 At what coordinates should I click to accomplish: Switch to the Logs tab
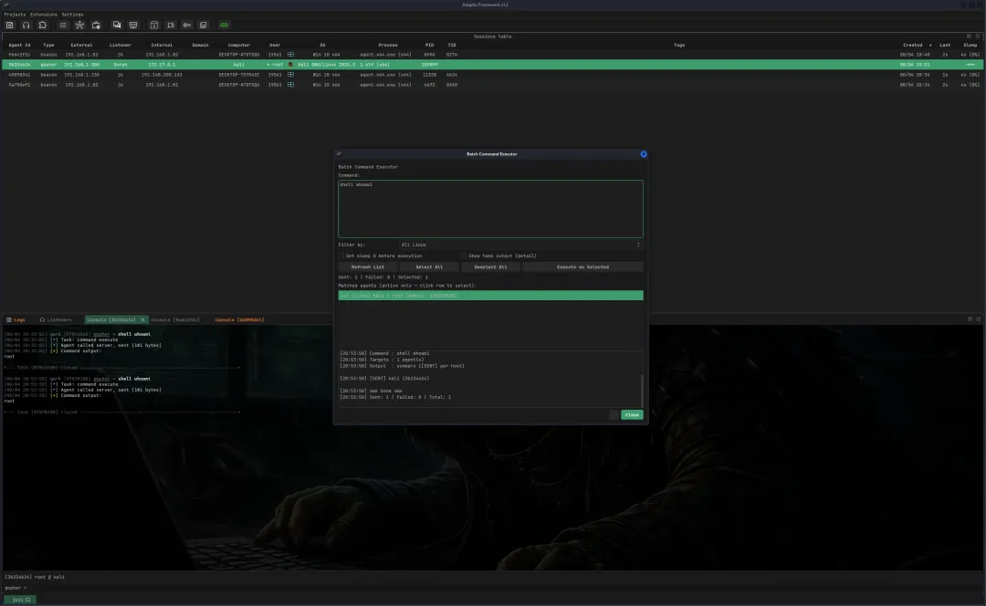16,320
